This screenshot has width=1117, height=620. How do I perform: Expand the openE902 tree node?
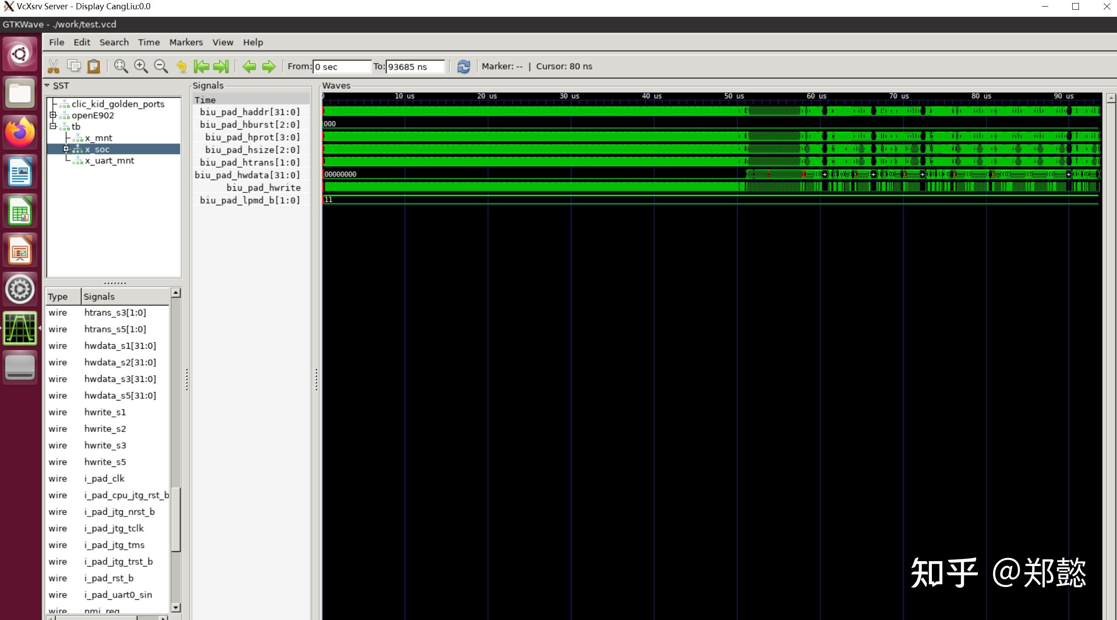[53, 115]
